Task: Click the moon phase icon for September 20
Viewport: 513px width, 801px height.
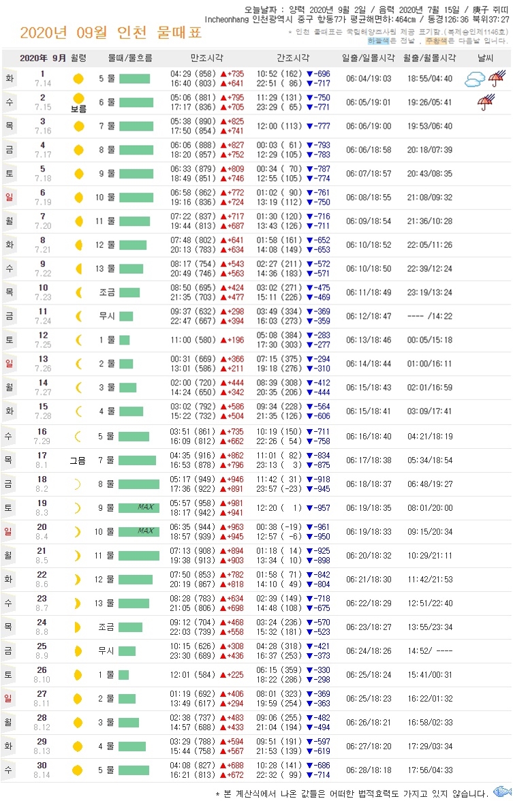Action: pos(78,532)
